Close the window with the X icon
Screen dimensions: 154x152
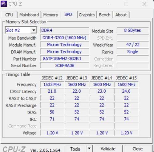pyautogui.click(x=144, y=4)
